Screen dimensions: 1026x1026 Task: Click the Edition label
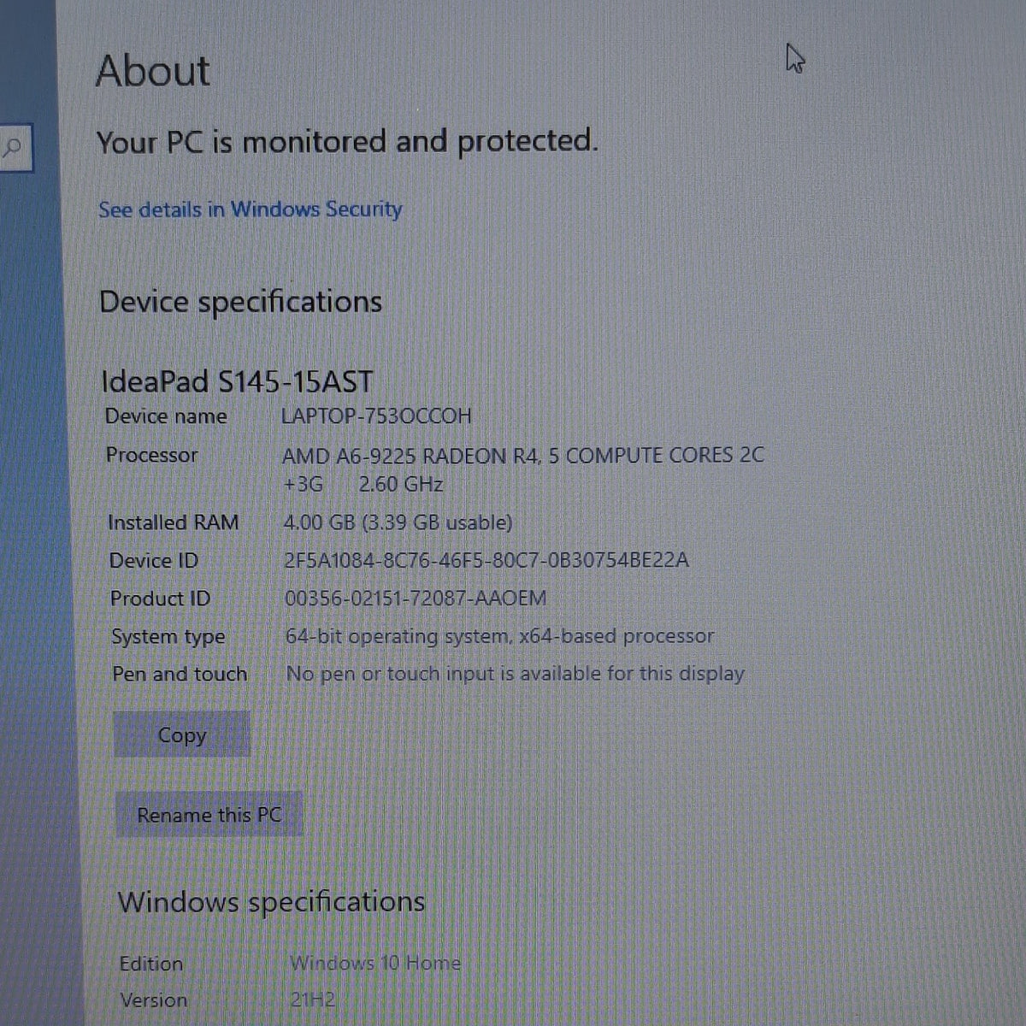pos(151,964)
